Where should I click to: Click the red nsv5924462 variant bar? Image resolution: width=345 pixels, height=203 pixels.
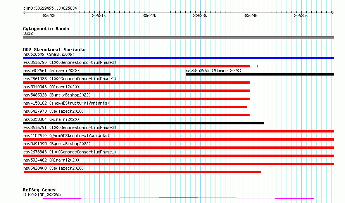coord(178,164)
